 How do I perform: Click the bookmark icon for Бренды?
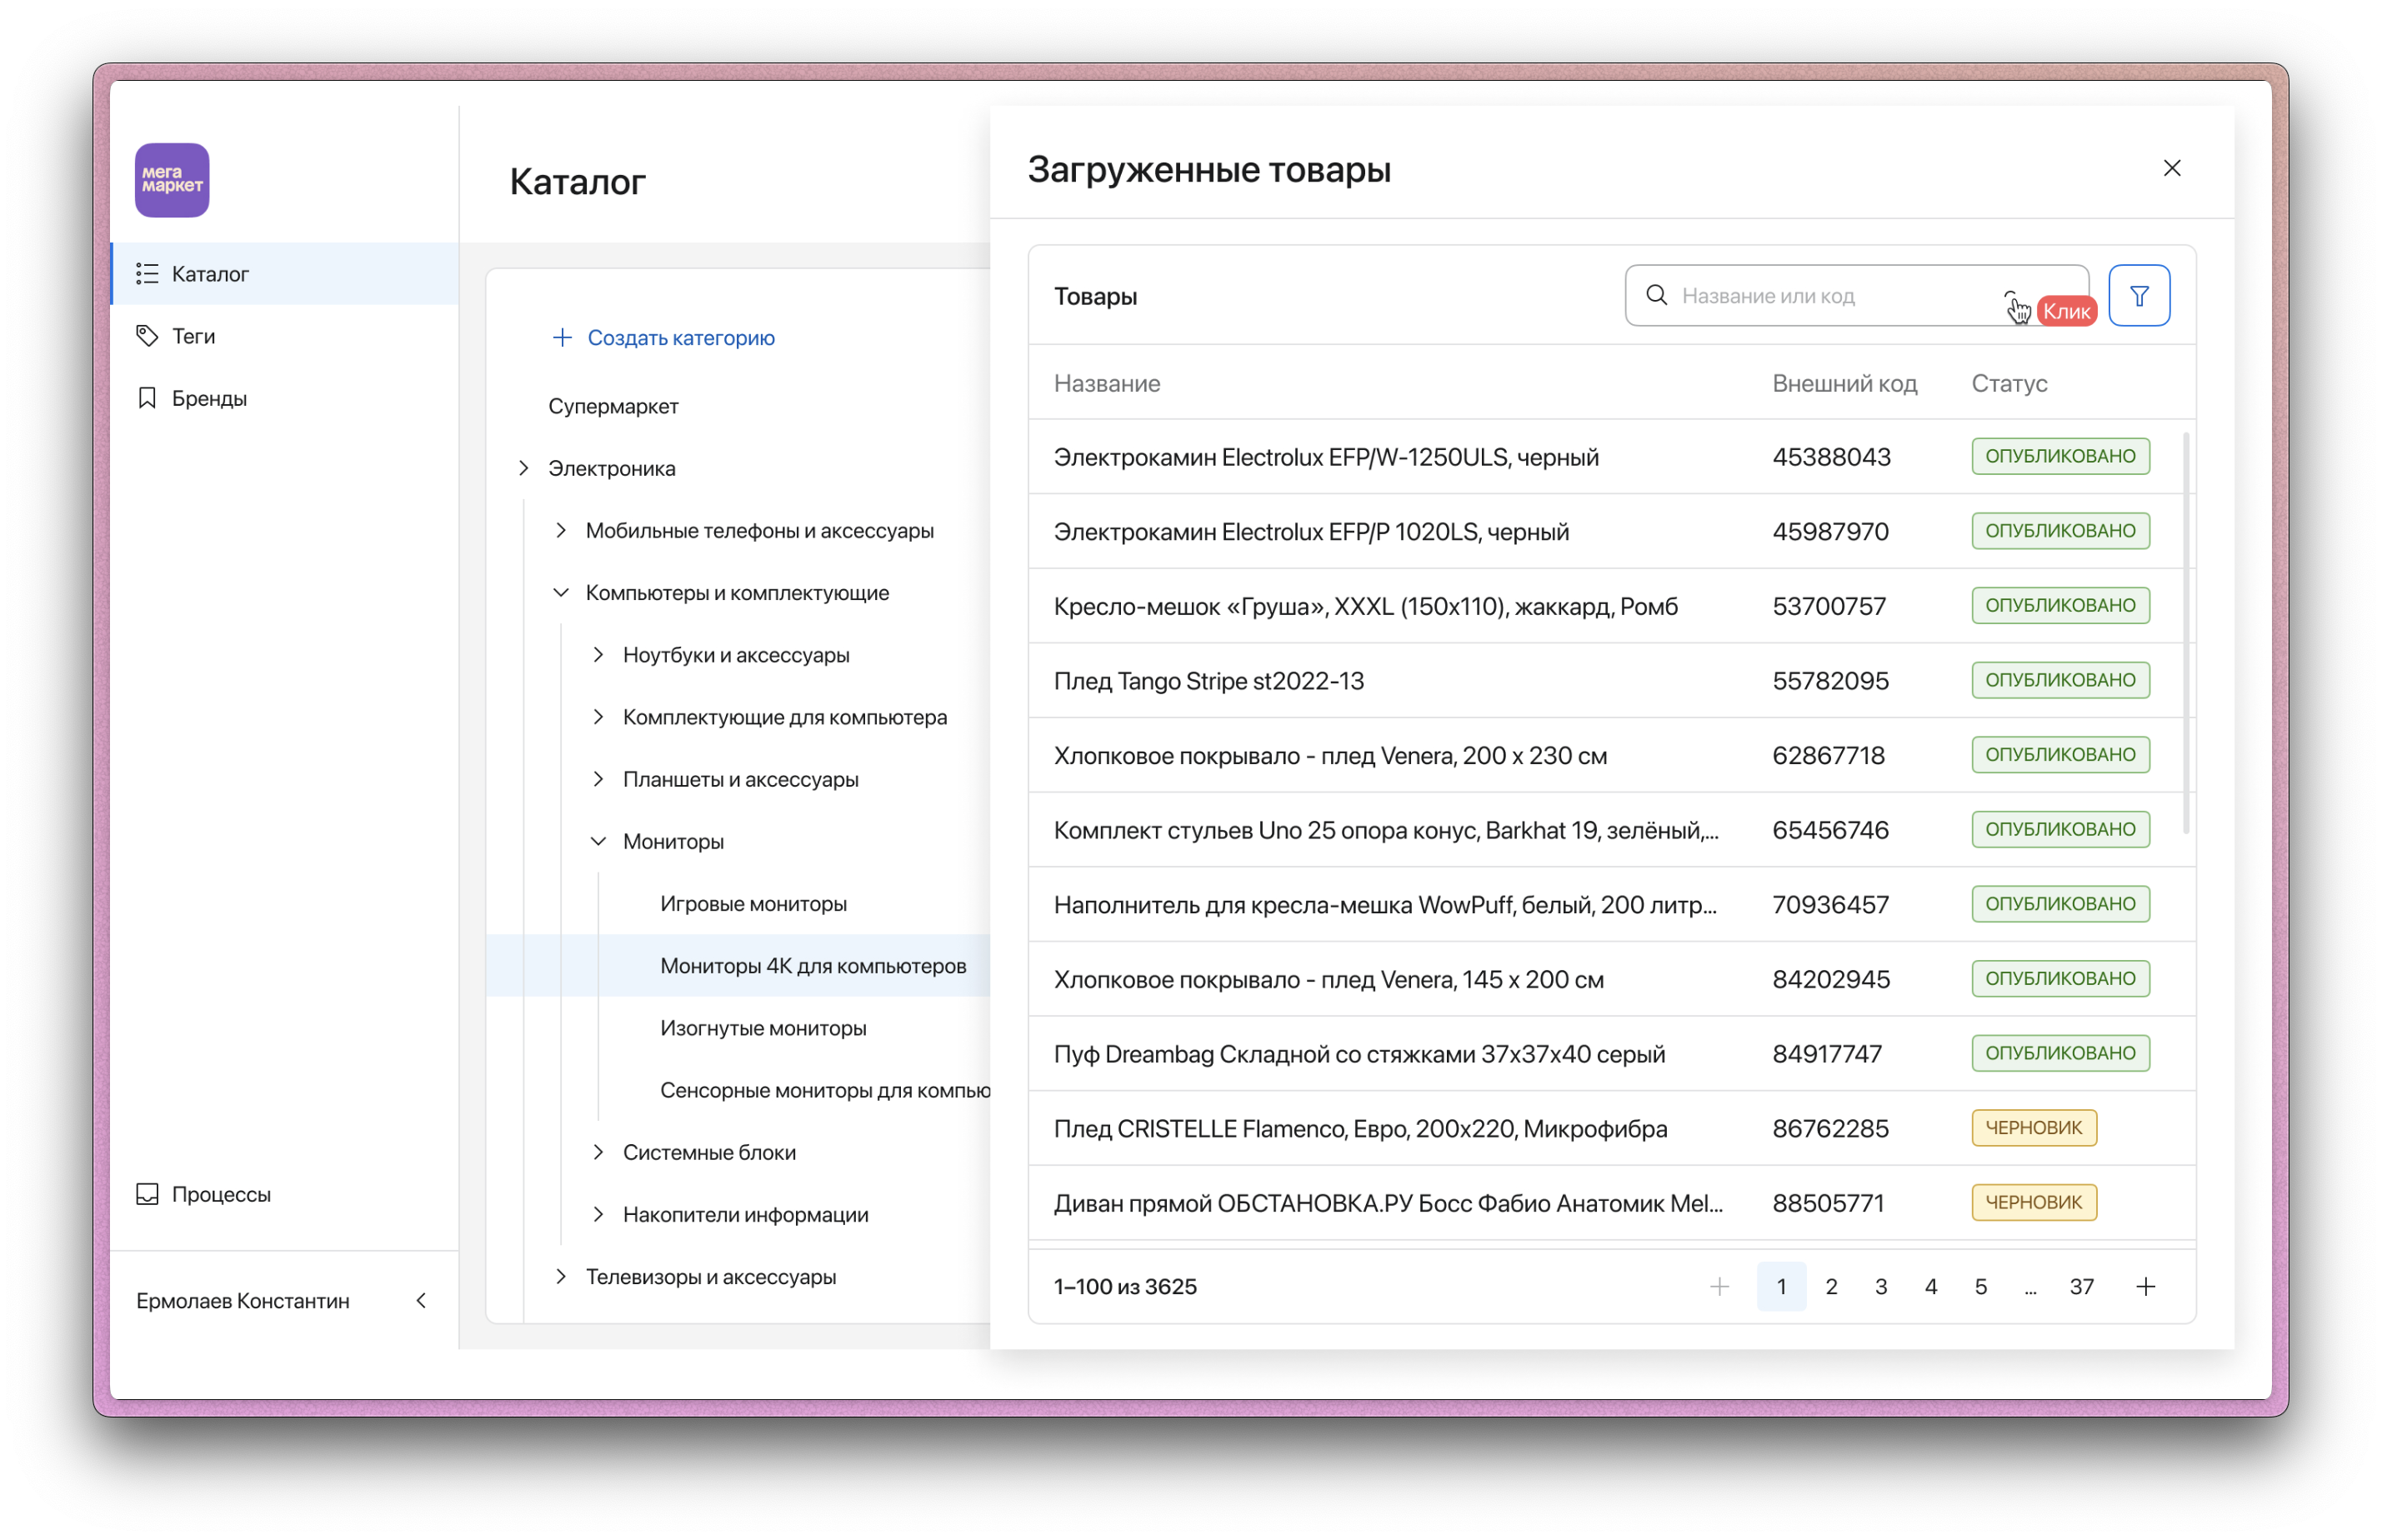click(147, 398)
